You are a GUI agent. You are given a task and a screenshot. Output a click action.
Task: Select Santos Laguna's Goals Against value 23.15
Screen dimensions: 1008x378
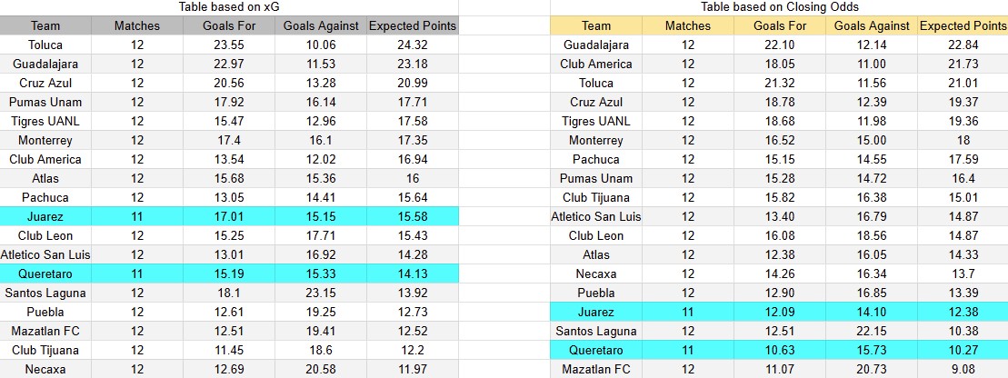pyautogui.click(x=321, y=293)
